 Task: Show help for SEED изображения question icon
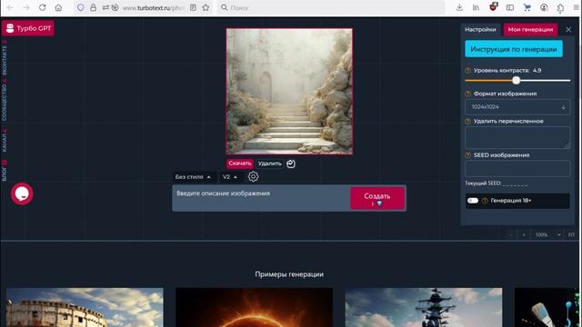click(x=467, y=155)
